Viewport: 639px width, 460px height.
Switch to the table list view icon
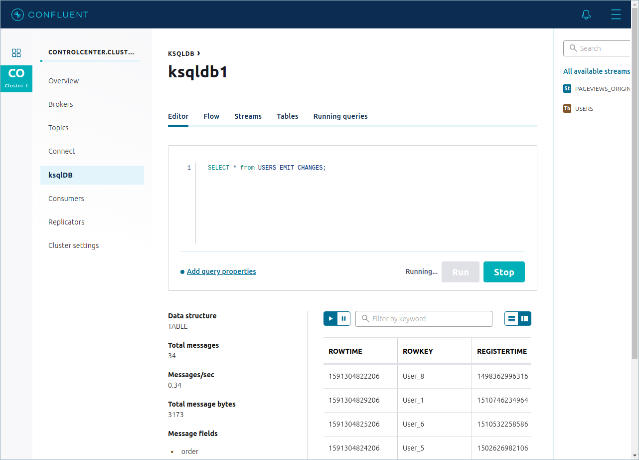pyautogui.click(x=511, y=318)
